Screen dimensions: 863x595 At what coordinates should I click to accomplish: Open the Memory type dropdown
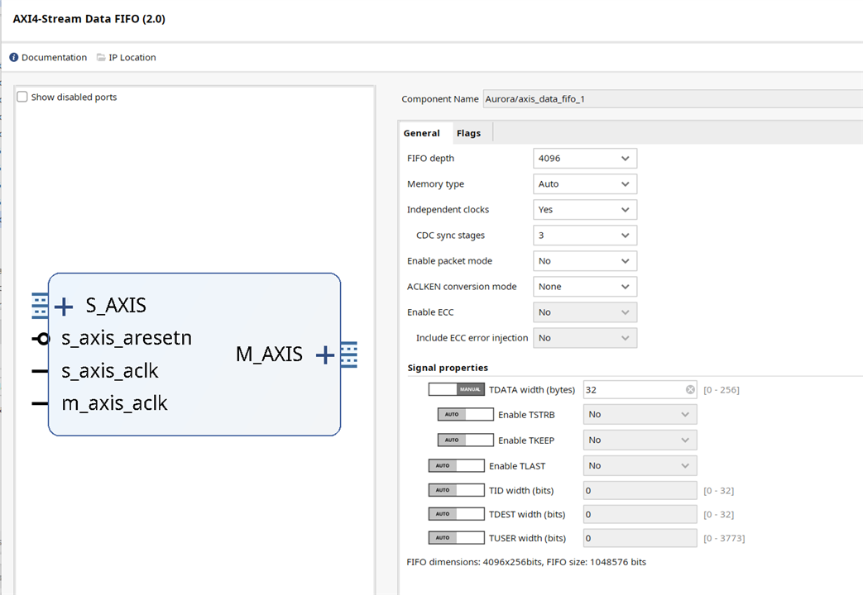coord(585,183)
